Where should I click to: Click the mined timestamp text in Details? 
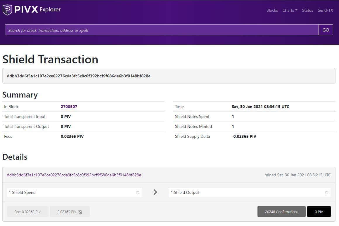[x=298, y=175]
